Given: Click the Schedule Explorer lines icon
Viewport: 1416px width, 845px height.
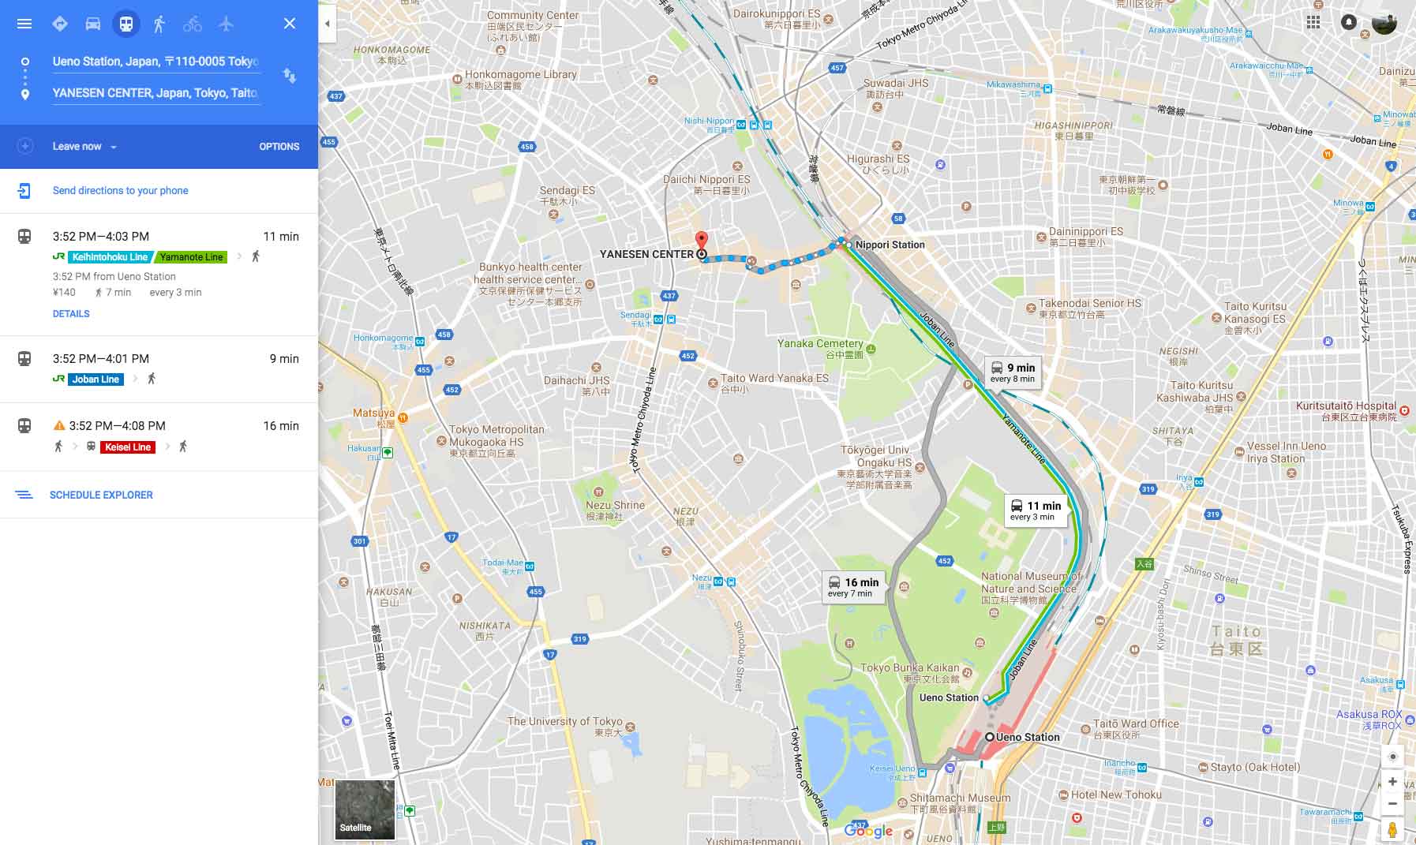Looking at the screenshot, I should [x=24, y=495].
